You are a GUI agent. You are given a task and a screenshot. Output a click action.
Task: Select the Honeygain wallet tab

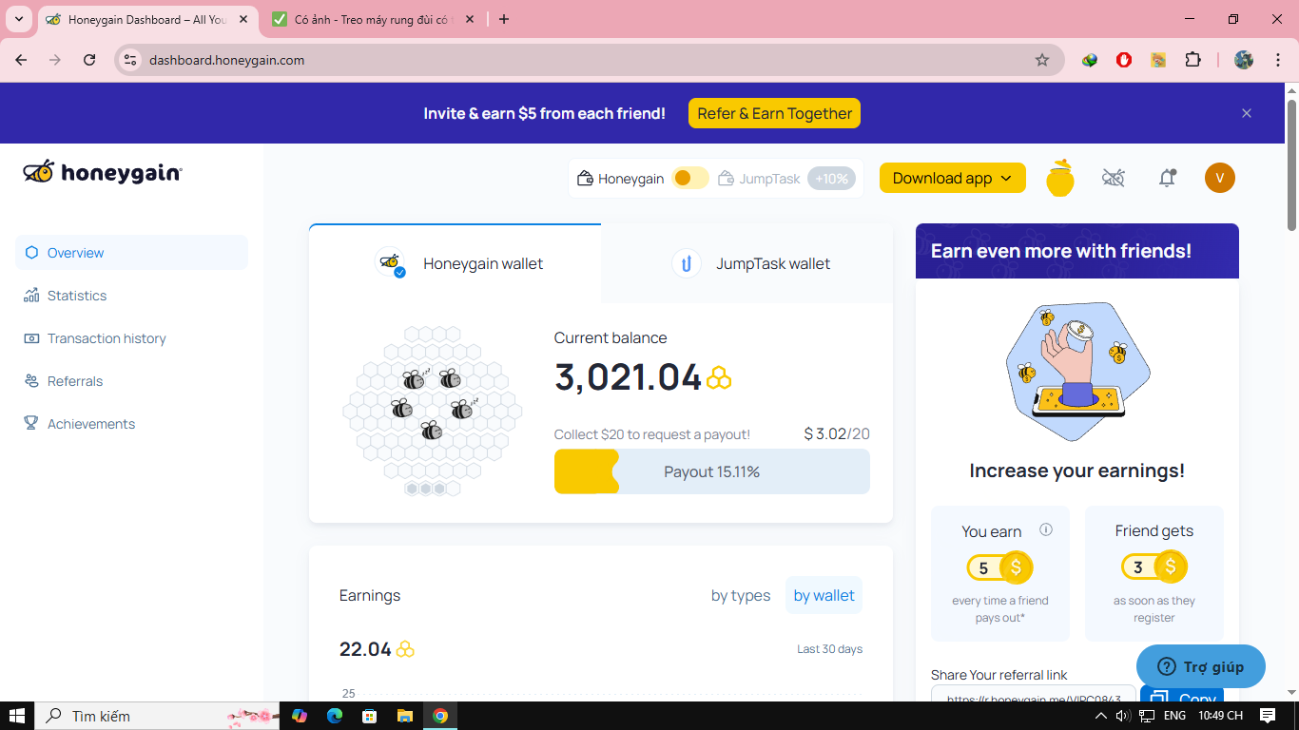pos(456,263)
